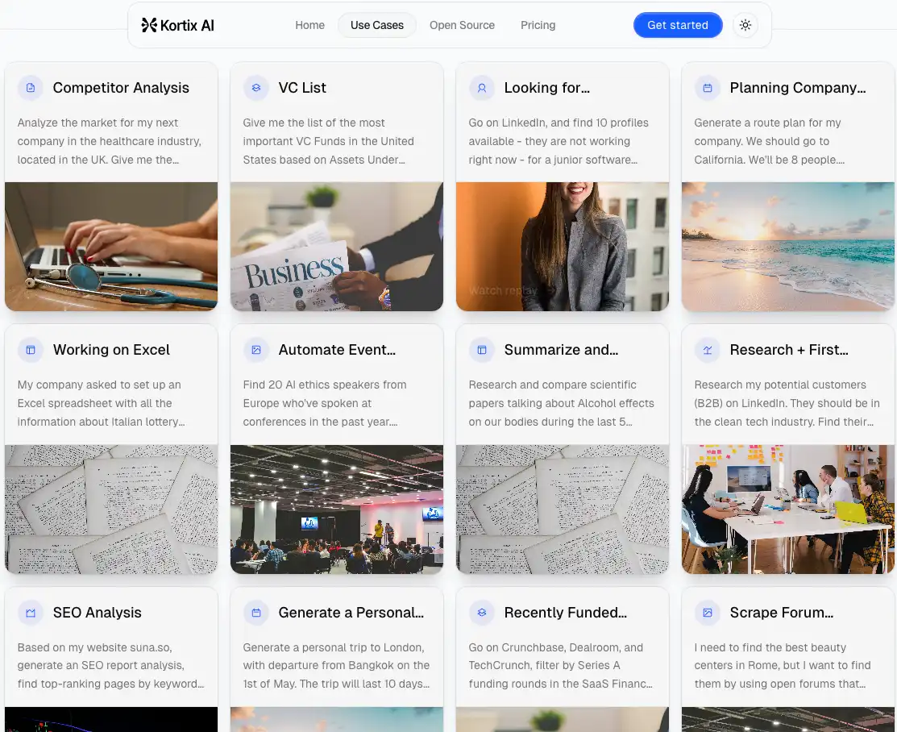
Task: Click the Business newspaper thumbnail
Action: pyautogui.click(x=336, y=247)
